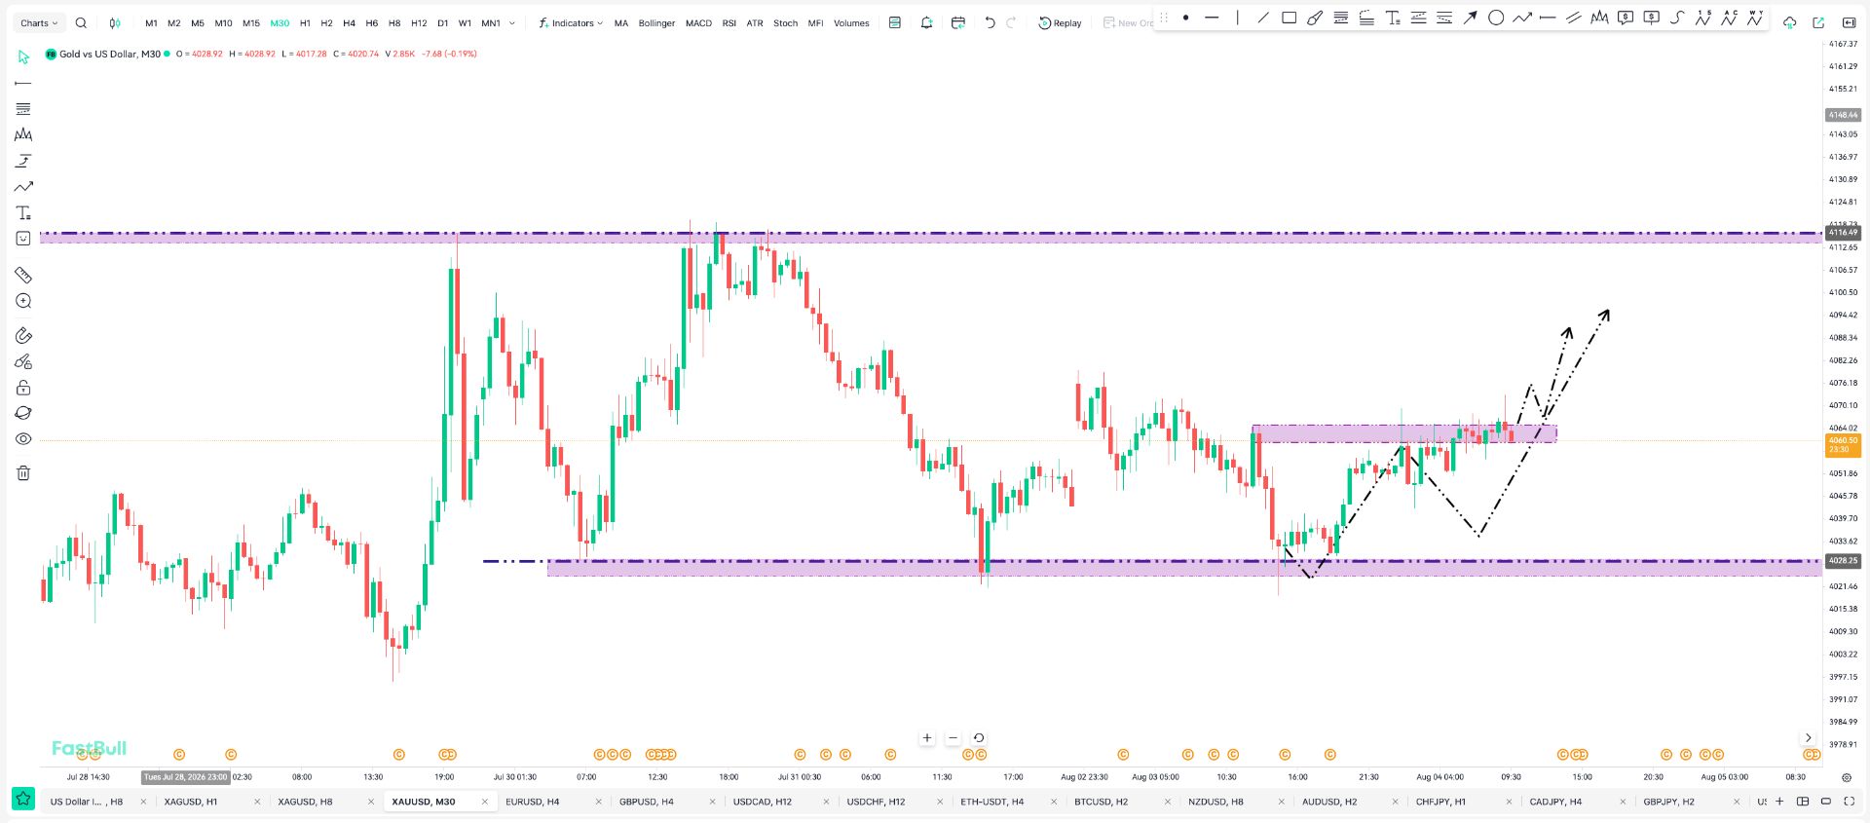Image resolution: width=1870 pixels, height=823 pixels.
Task: Select the circle drawing tool
Action: click(1496, 18)
